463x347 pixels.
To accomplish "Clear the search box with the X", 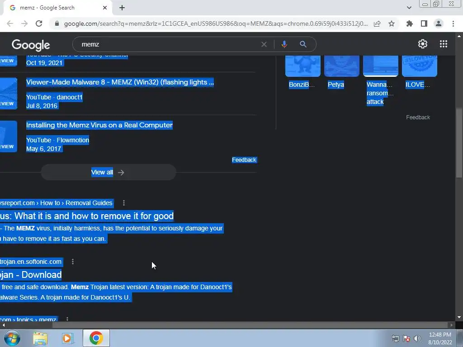I will pos(264,44).
